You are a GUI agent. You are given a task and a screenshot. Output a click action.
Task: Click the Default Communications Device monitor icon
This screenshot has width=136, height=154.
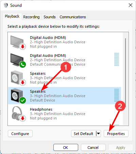click(18, 60)
